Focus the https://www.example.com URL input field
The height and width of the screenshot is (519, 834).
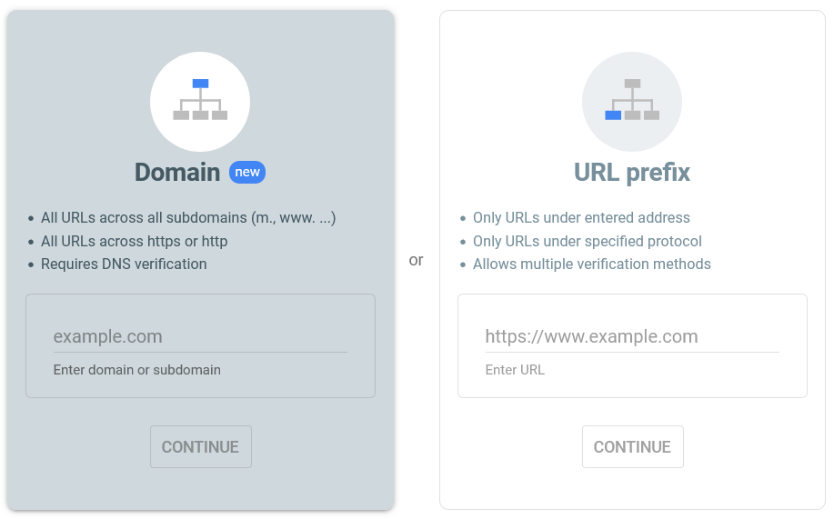coord(632,336)
